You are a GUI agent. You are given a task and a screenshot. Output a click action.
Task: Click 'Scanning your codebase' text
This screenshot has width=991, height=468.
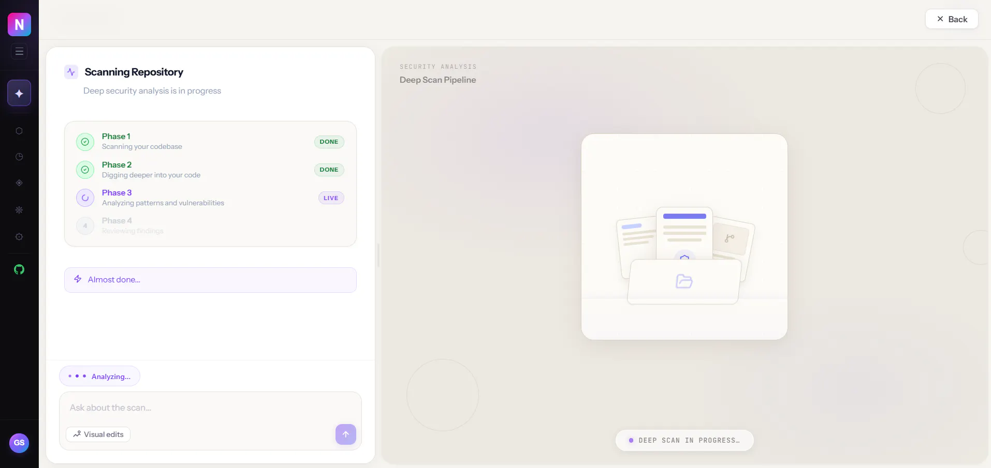142,147
